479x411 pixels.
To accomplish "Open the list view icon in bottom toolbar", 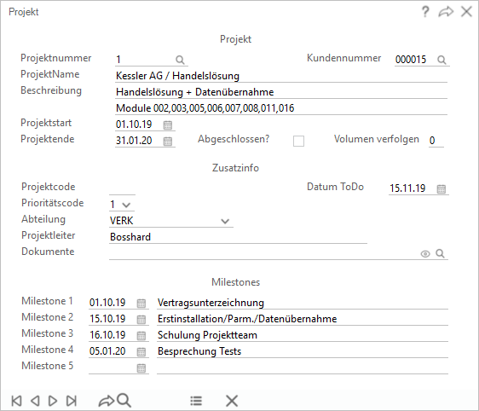I will [x=196, y=401].
